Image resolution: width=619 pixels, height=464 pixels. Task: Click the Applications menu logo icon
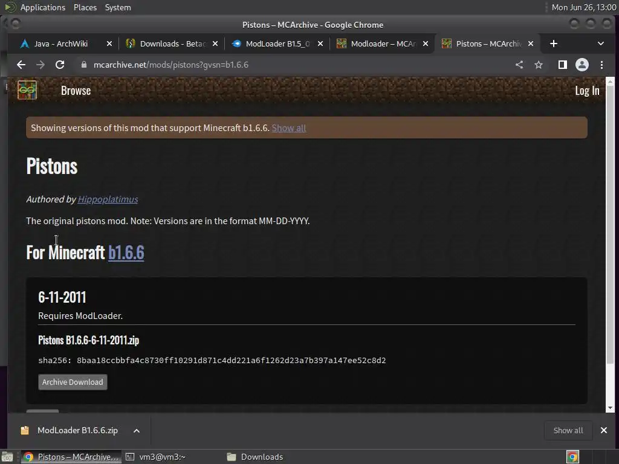(x=10, y=7)
